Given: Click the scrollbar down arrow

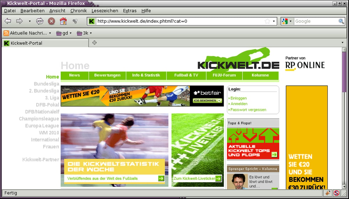Looking at the screenshot, I should tap(344, 187).
